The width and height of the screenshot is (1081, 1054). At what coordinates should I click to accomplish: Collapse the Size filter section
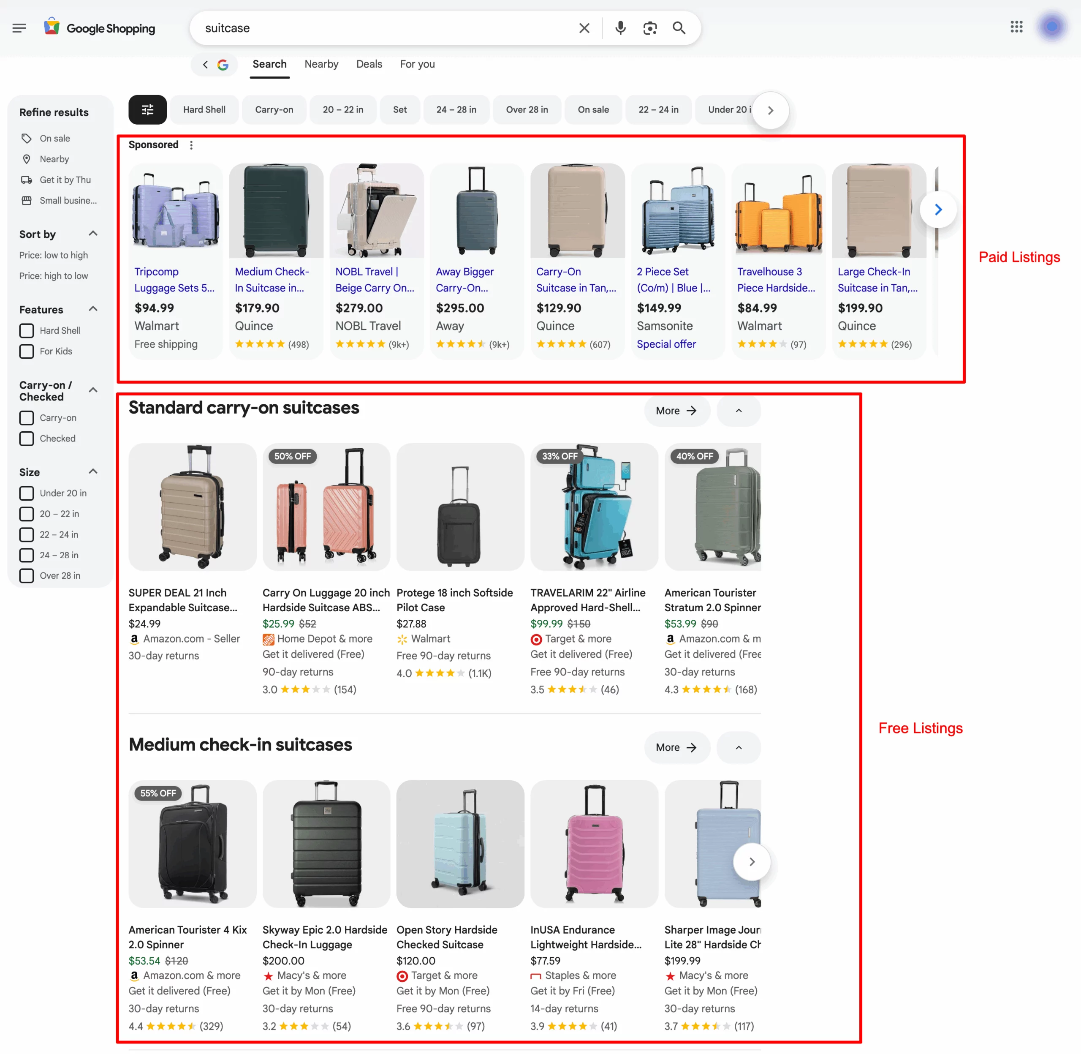coord(93,471)
